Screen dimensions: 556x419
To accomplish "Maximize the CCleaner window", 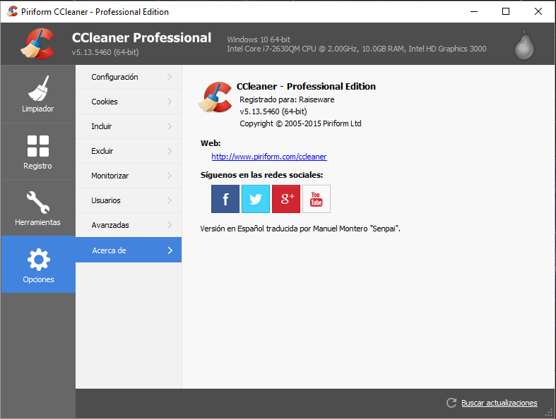I will [506, 11].
